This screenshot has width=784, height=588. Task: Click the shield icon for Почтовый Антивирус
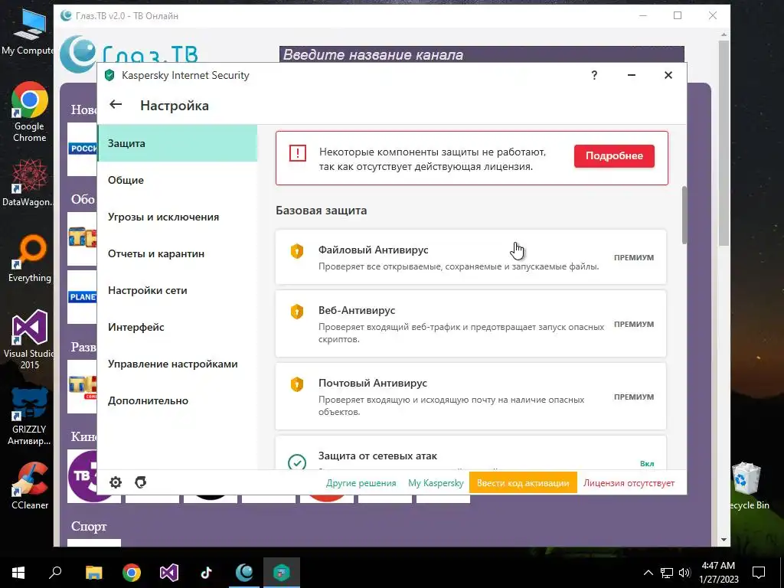click(297, 384)
